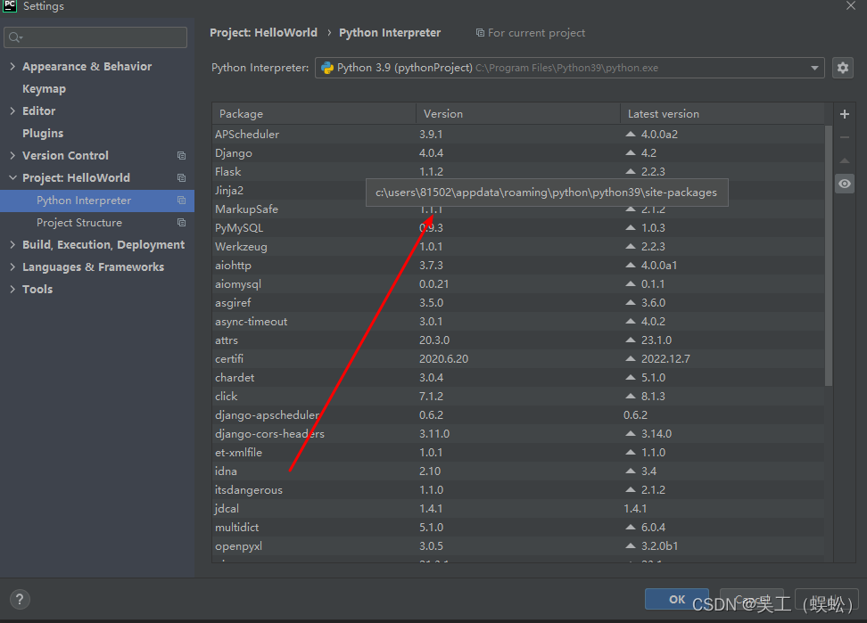Select the certifi package row
Viewport: 867px width, 623px height.
pos(518,359)
